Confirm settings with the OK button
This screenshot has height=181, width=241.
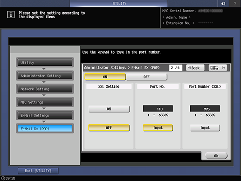[x=216, y=156]
